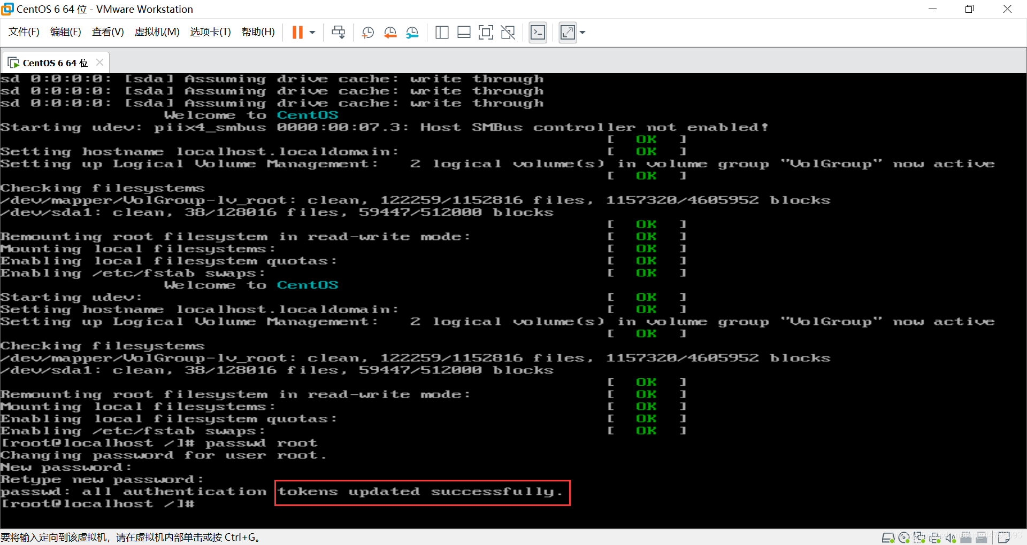Switch to Unity mode
1027x545 pixels.
(508, 33)
